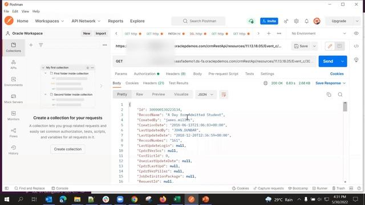Search the response with magnifier icon
Image resolution: width=365 pixels, height=205 pixels.
[x=340, y=95]
